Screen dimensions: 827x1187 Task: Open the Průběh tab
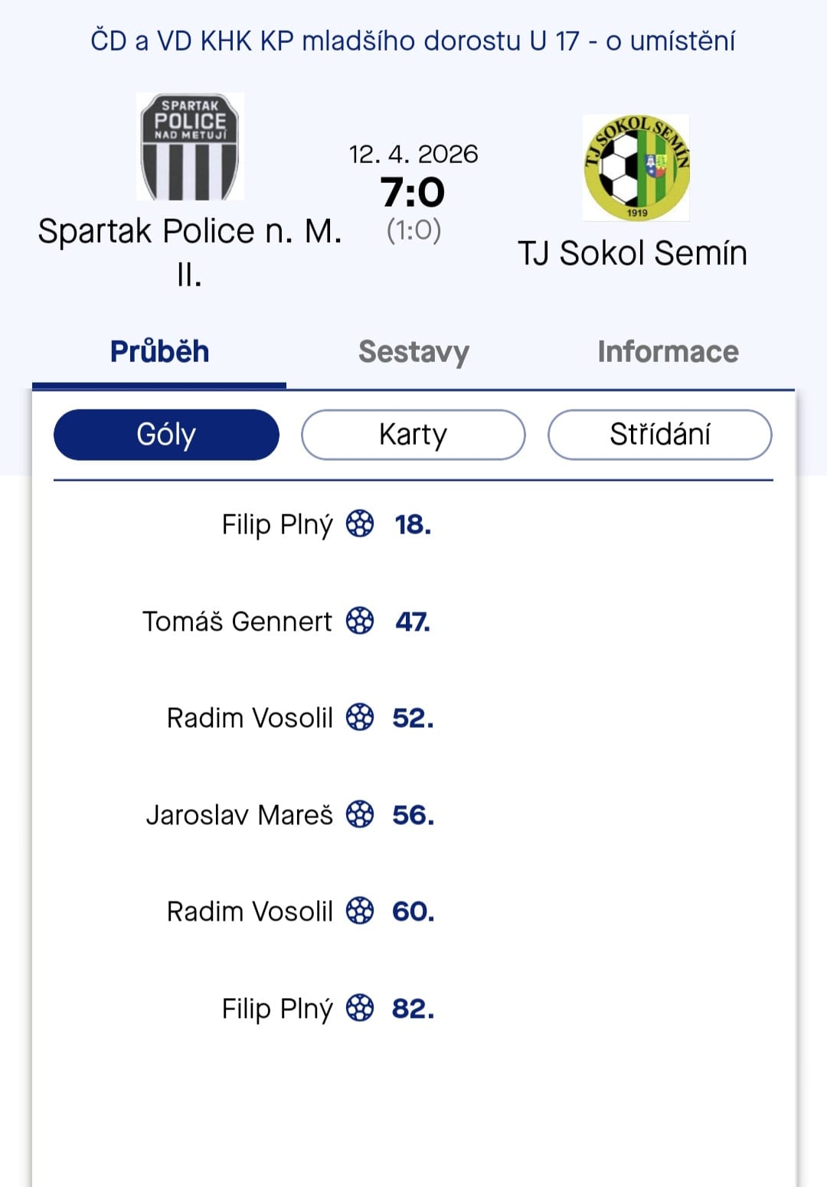tap(159, 351)
